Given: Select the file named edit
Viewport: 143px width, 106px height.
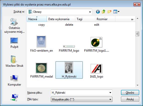Looking at the screenshot, I should (97, 25).
